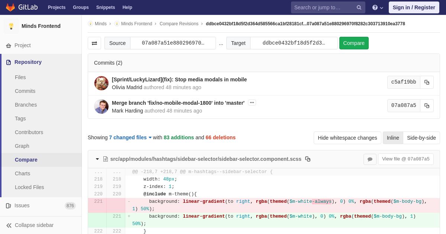Screen dimensions: 446x234
Task: Click Hide whitespace changes button
Action: 348,138
